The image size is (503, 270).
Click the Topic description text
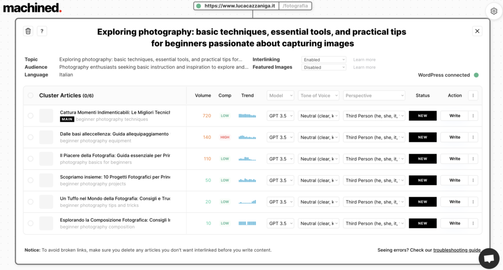click(x=151, y=59)
